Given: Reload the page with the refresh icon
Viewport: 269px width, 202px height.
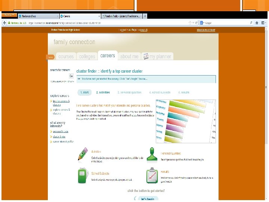Looking at the screenshot, I should (196, 23).
